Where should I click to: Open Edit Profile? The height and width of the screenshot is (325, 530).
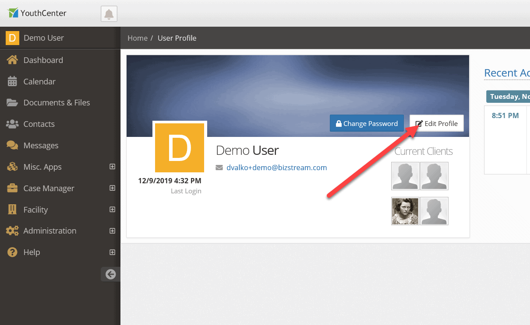pos(436,123)
